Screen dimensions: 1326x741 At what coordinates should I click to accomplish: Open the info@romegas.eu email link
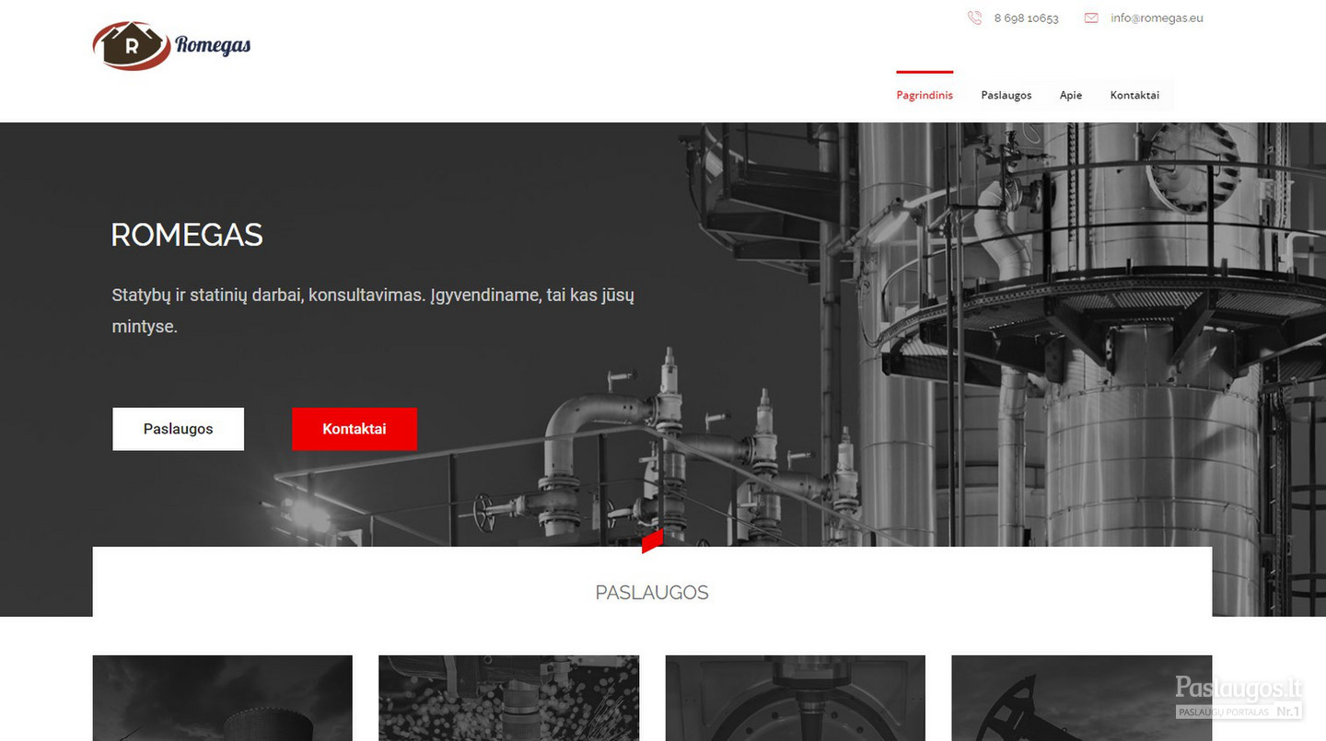pyautogui.click(x=1157, y=17)
